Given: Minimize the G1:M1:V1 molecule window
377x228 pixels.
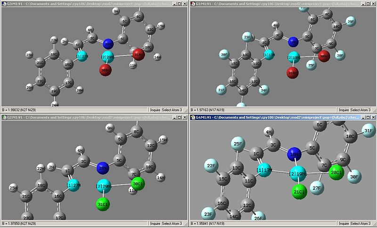Looking at the screenshot, I should pyautogui.click(x=363, y=4).
